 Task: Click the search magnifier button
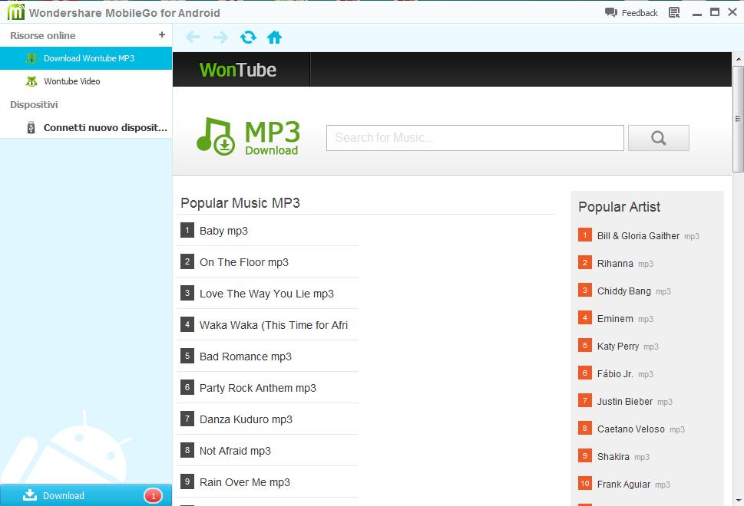coord(659,138)
